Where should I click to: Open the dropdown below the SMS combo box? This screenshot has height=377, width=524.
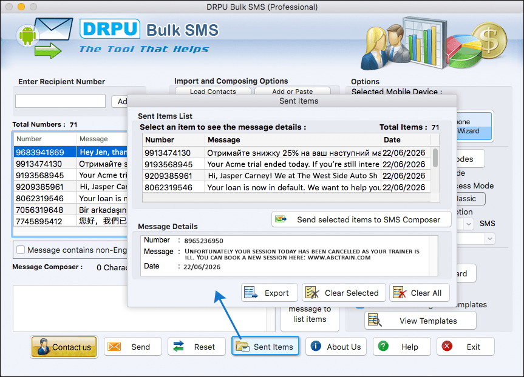[489, 238]
